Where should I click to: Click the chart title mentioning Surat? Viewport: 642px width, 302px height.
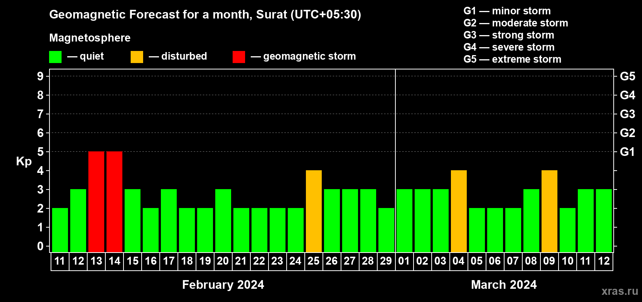coord(205,15)
